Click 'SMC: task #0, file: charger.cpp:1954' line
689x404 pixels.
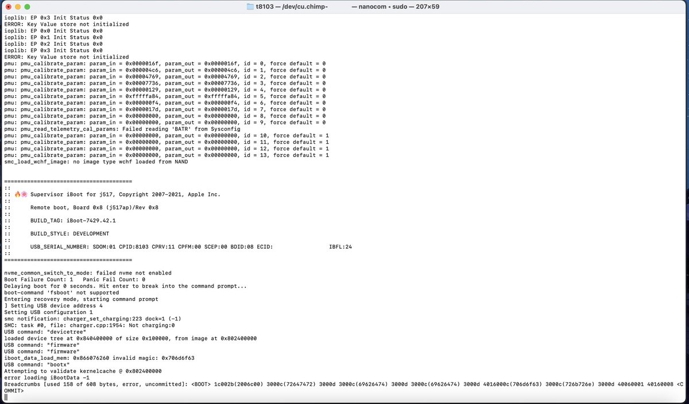point(89,325)
